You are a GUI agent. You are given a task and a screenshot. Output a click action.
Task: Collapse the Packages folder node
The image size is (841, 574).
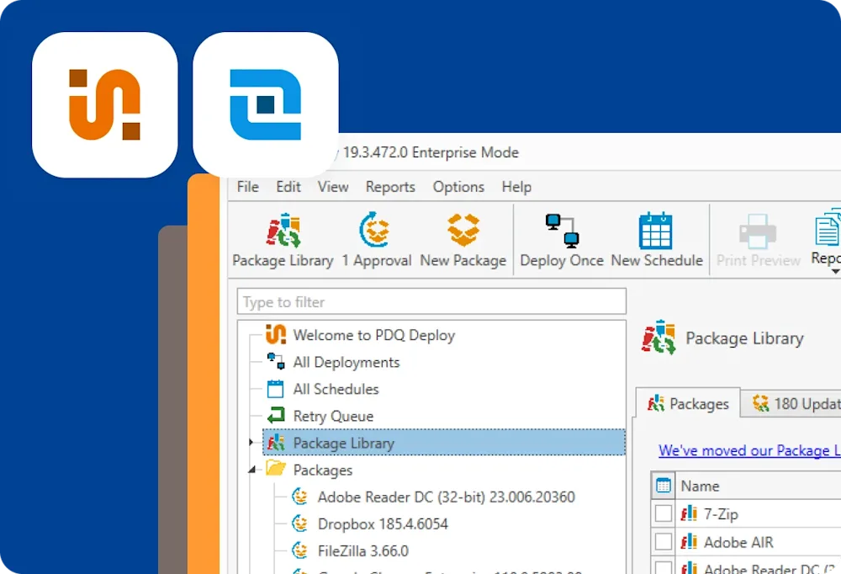[x=252, y=470]
